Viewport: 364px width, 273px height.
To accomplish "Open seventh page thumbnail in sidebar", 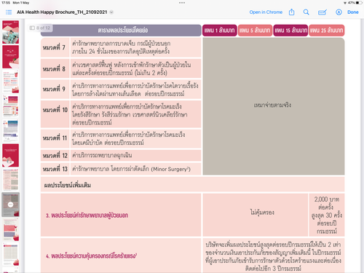I will (x=10, y=180).
